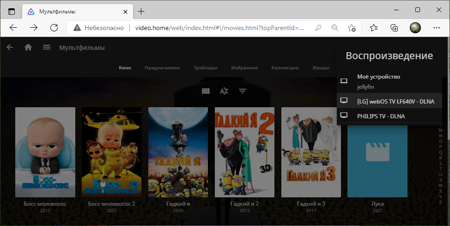The height and width of the screenshot is (226, 450).
Task: Add this page to favorites
Action: [352, 28]
